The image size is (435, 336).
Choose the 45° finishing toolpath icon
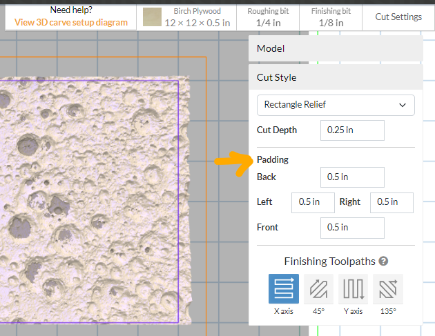click(318, 289)
